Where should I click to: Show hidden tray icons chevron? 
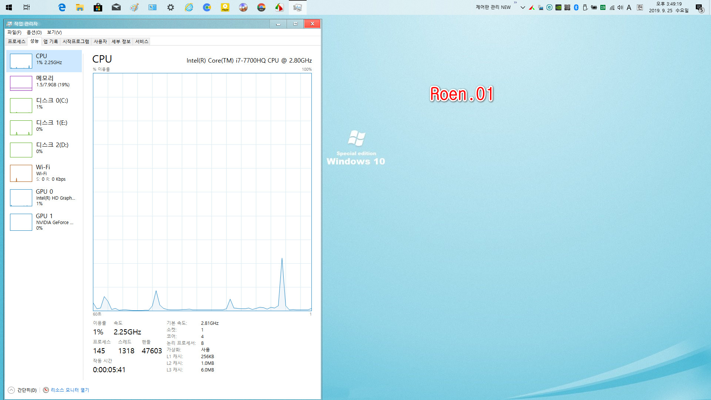click(x=523, y=7)
